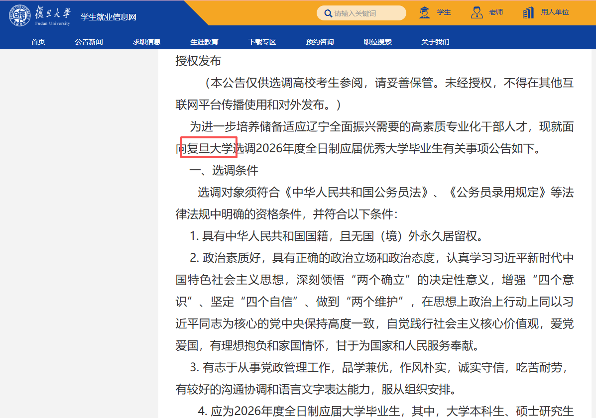The image size is (596, 418).
Task: Open the 求职信息 menu item
Action: [x=146, y=42]
